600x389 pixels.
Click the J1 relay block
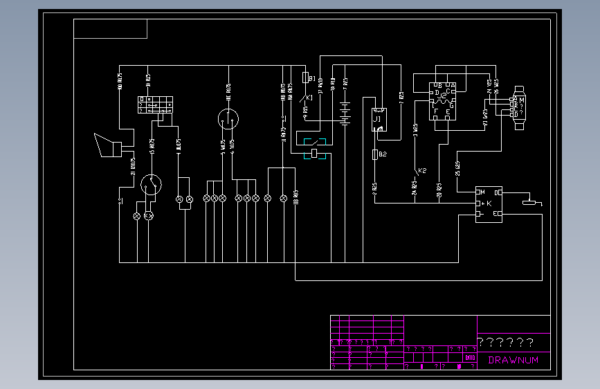pos(379,120)
